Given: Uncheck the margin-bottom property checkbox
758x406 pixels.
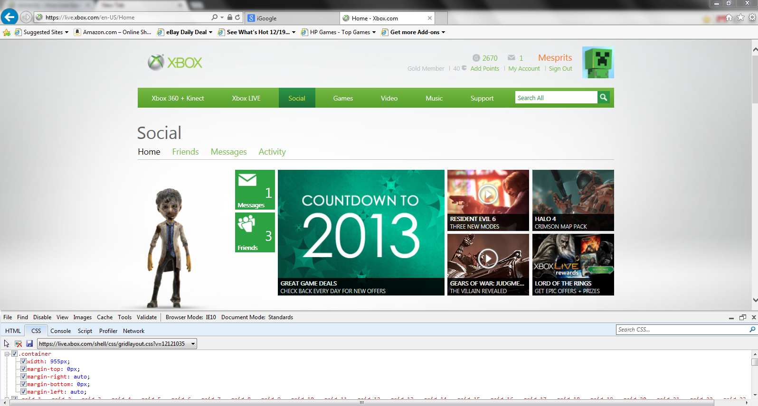Looking at the screenshot, I should [23, 384].
